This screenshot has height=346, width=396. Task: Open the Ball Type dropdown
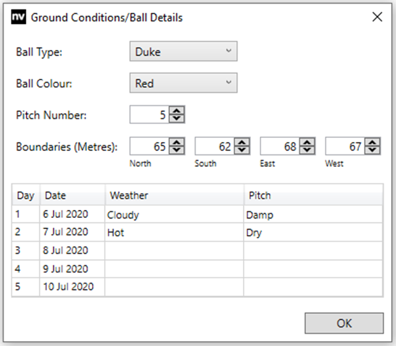[x=183, y=52]
